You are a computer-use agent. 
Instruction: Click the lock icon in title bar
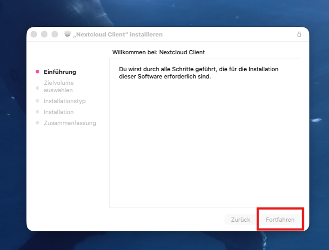tap(299, 34)
